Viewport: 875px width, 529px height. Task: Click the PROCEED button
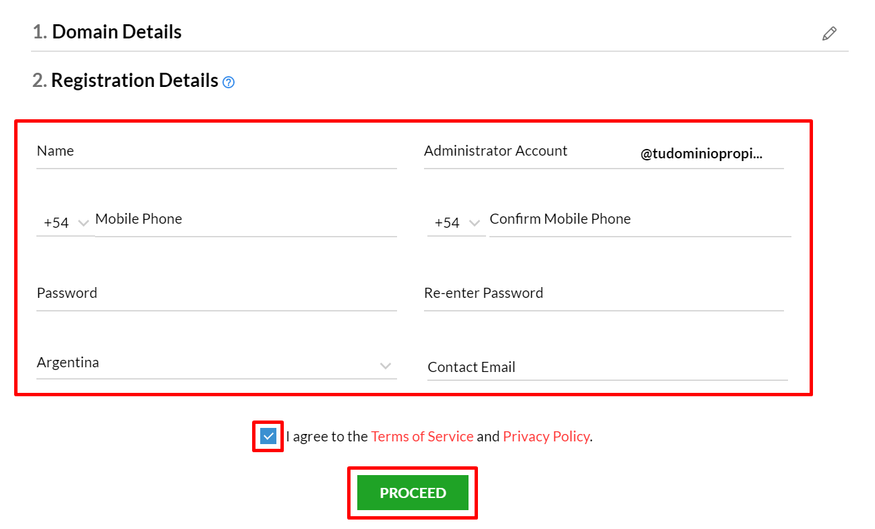tap(413, 493)
